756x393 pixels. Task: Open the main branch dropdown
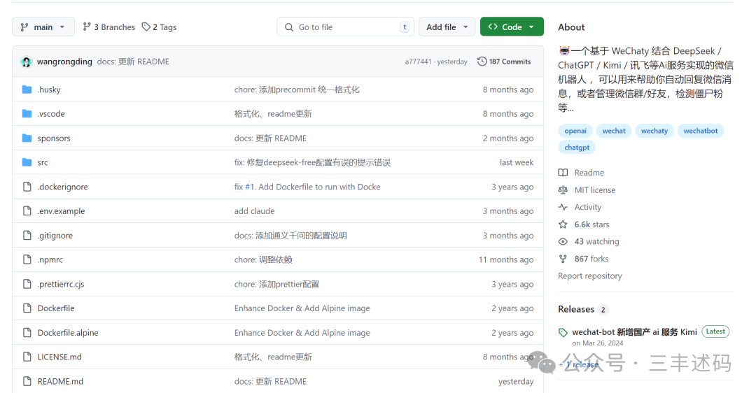(x=43, y=27)
